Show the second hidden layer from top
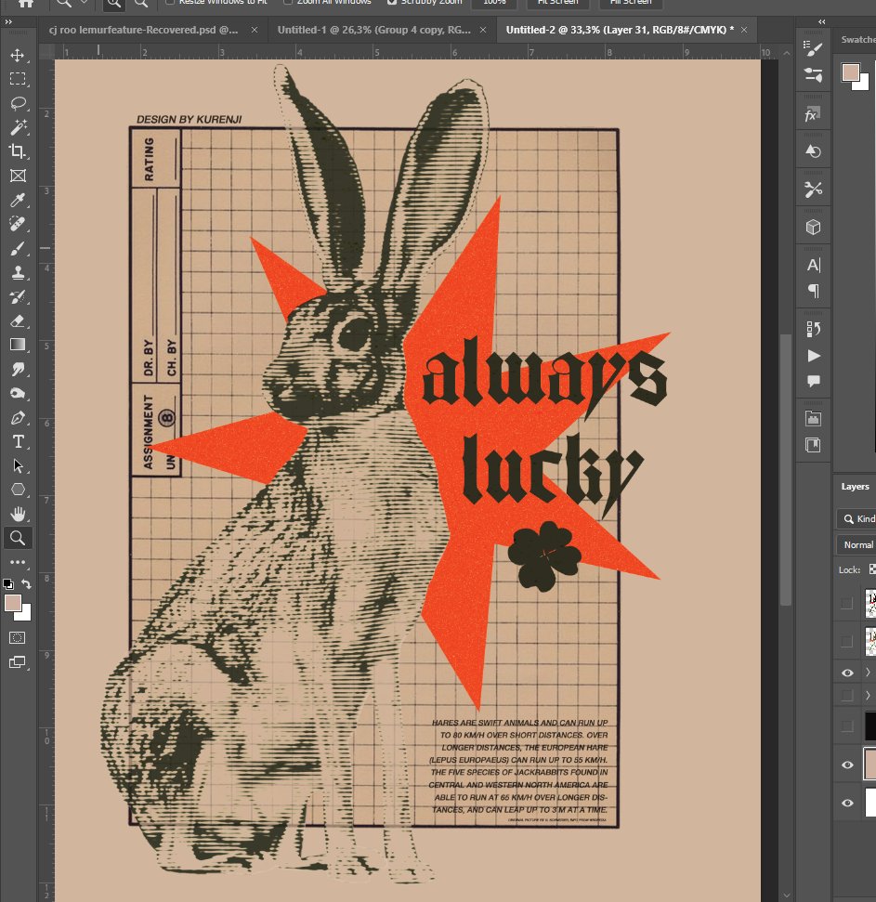The image size is (876, 902). 846,641
